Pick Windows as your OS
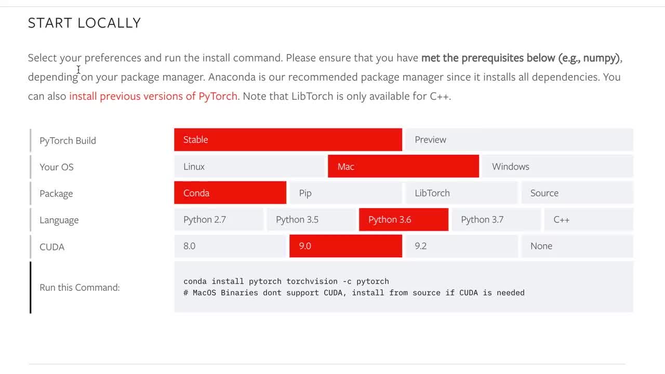 point(557,167)
